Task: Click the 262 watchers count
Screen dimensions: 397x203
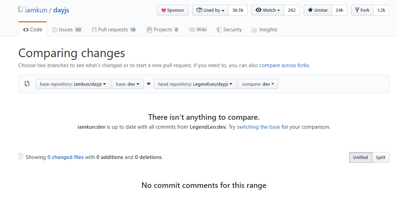Action: [x=292, y=10]
